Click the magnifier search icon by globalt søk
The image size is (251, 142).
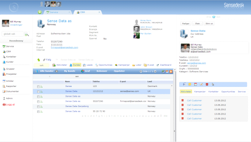click(27, 34)
